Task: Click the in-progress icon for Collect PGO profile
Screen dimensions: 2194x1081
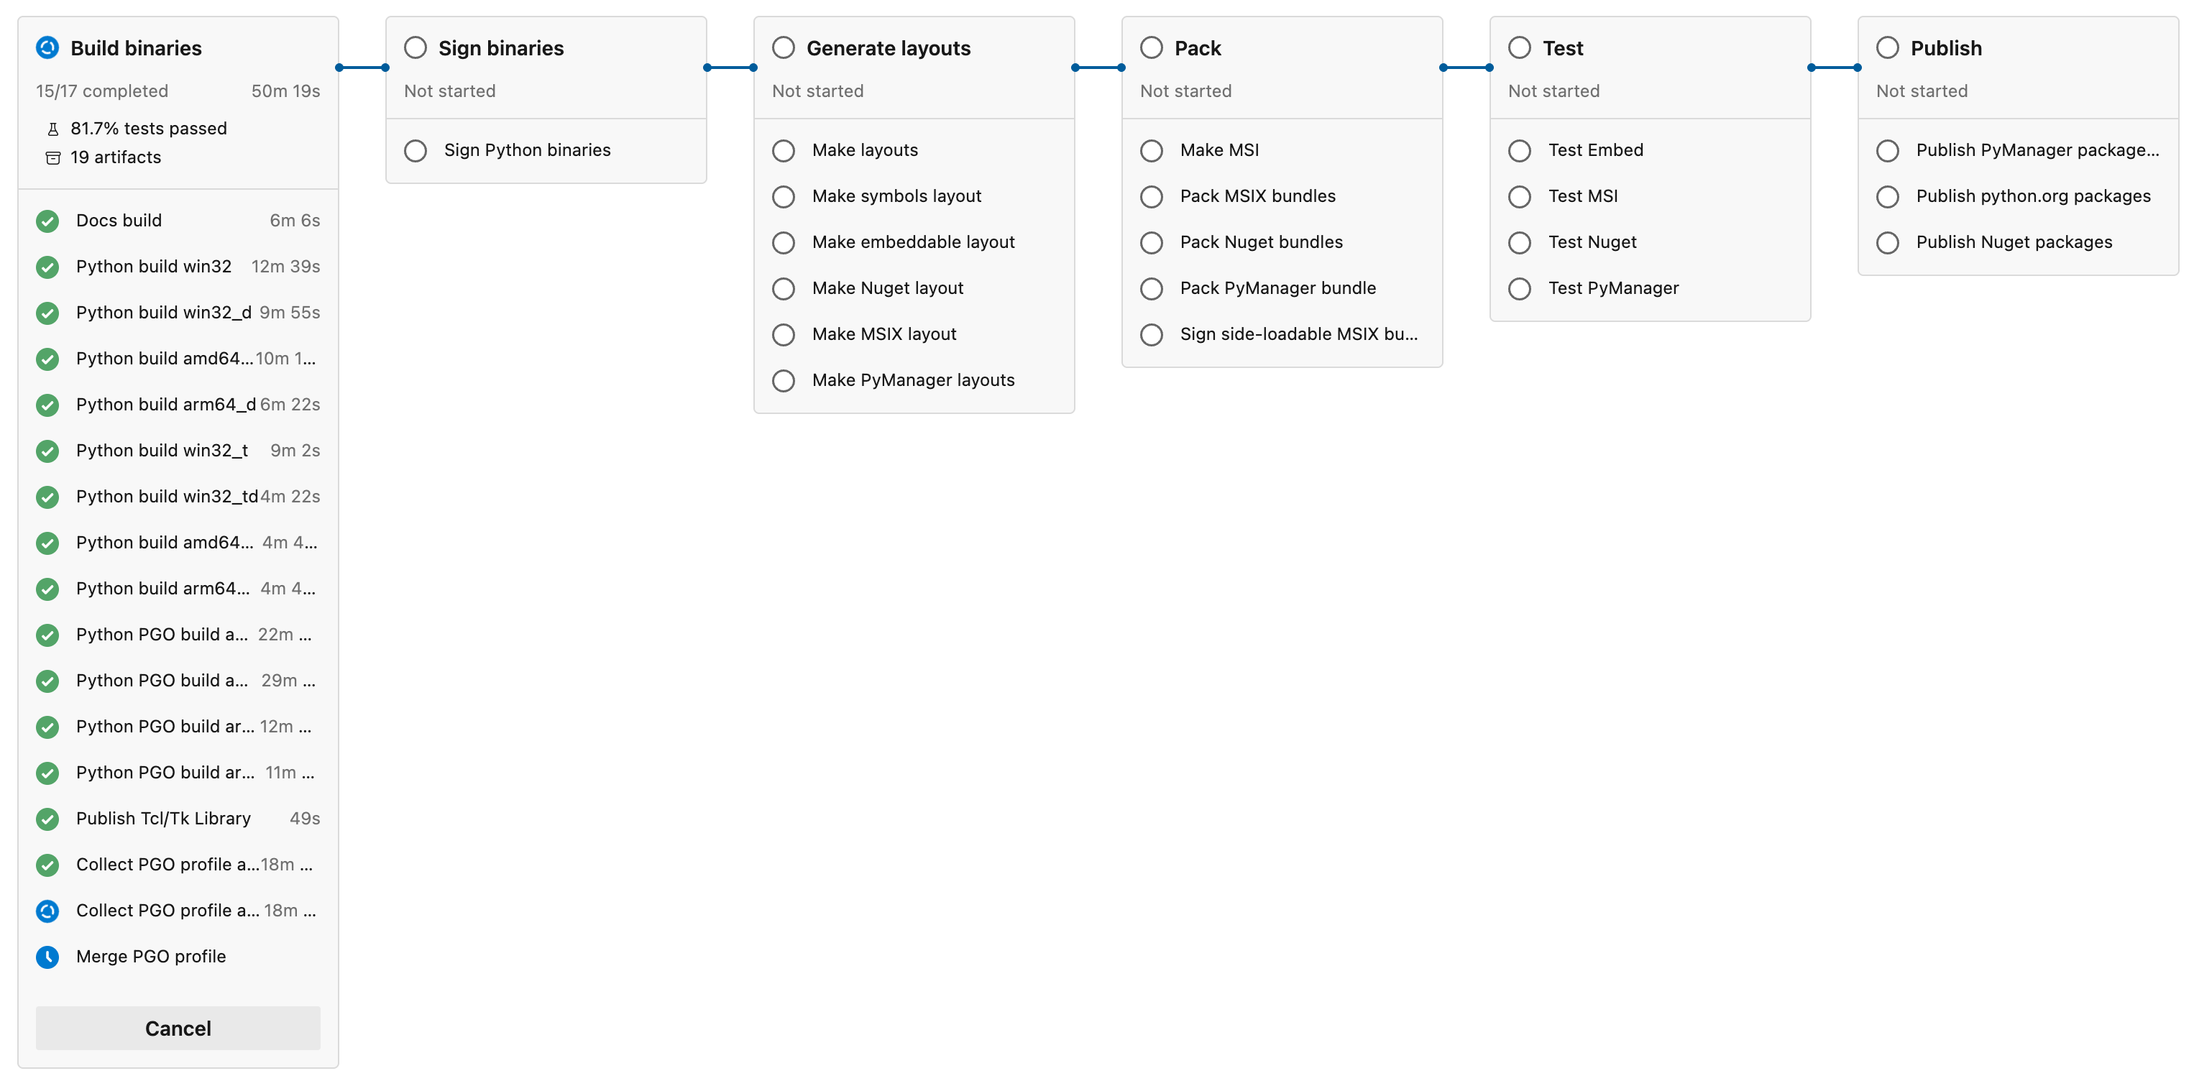Action: 47,911
